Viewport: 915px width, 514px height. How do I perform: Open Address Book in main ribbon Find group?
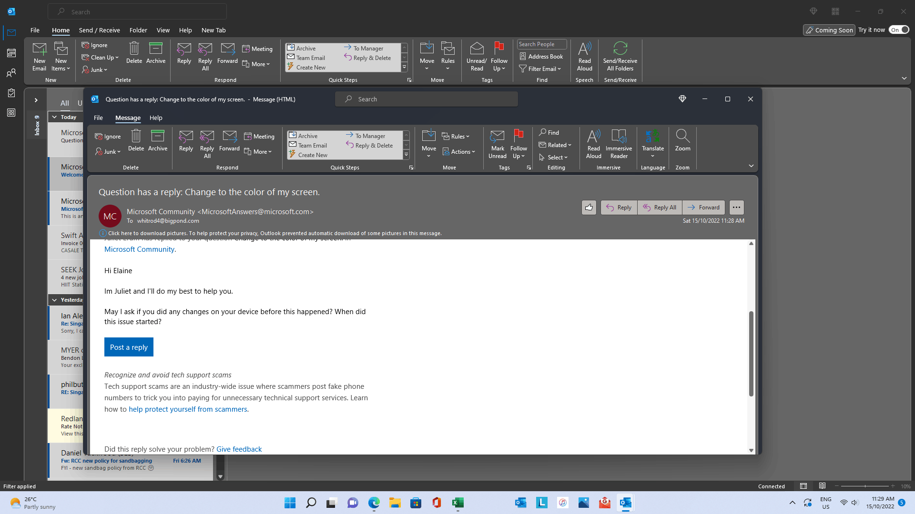click(x=541, y=57)
